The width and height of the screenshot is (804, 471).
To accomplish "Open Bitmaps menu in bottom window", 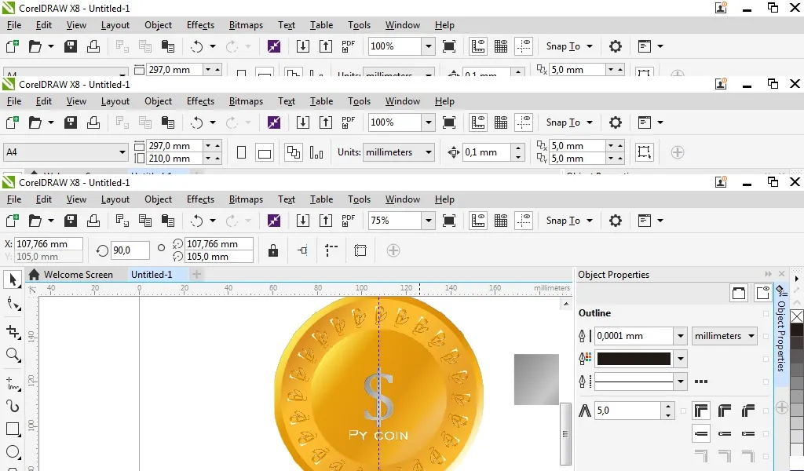I will click(x=246, y=199).
